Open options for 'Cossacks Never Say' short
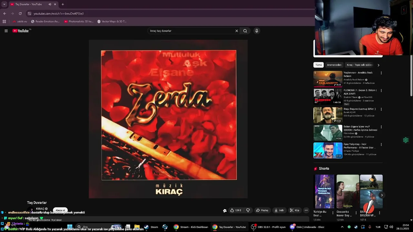413x232 pixels. 356,213
